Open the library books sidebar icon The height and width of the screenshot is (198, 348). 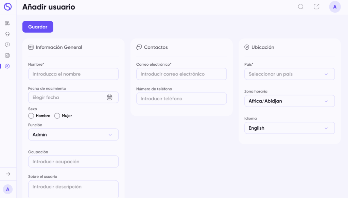(x=7, y=23)
